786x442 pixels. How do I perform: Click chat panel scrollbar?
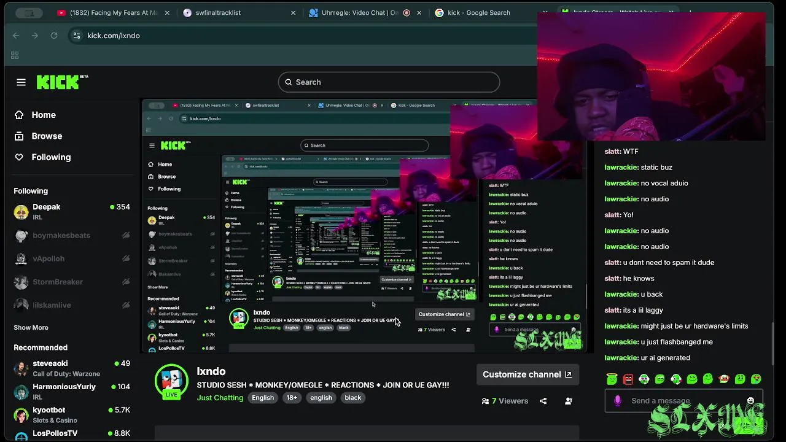pyautogui.click(x=772, y=344)
